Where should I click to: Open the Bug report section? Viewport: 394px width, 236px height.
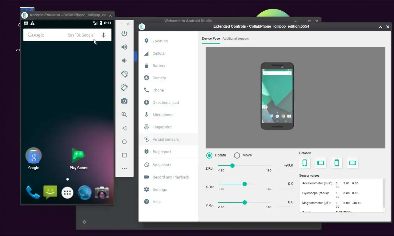168,152
